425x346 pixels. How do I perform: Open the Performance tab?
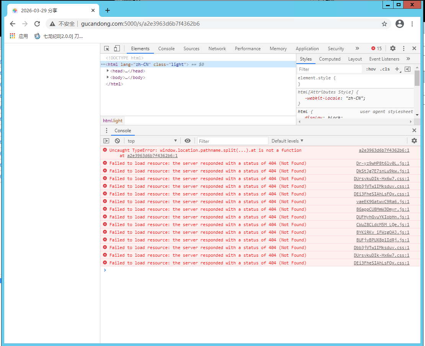248,49
